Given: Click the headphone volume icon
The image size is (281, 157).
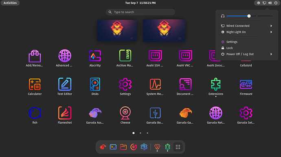Looking at the screenshot, I should coord(223,16).
